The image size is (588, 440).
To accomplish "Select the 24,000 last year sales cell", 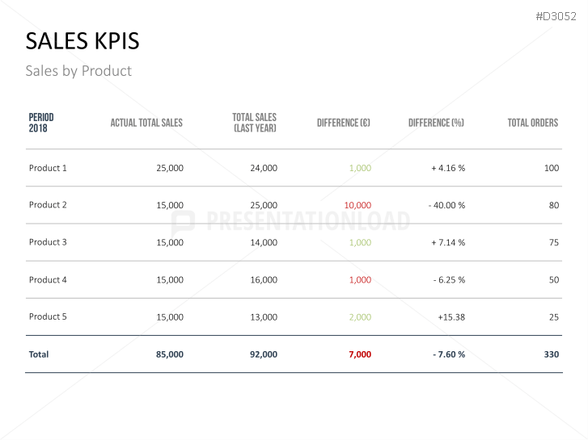I will (x=264, y=168).
